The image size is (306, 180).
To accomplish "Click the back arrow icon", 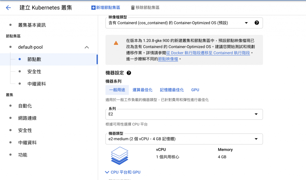I will point(8,7).
